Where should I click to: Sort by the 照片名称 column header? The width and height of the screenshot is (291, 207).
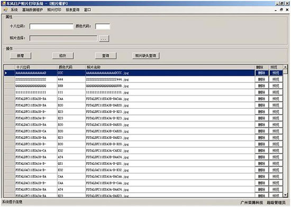[x=170, y=67]
